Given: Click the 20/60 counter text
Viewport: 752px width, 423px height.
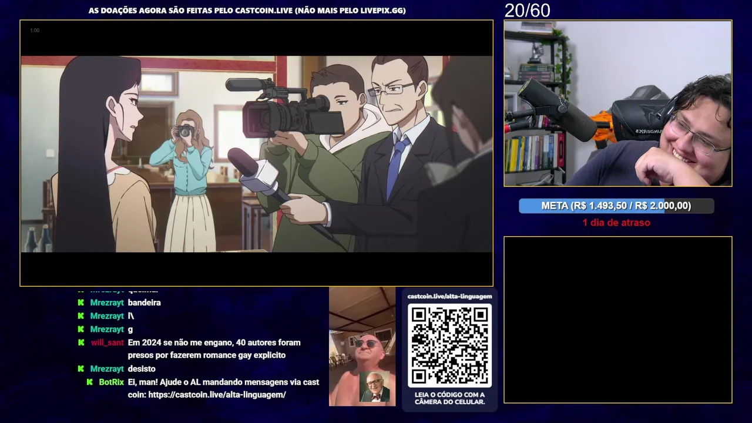Looking at the screenshot, I should [527, 11].
